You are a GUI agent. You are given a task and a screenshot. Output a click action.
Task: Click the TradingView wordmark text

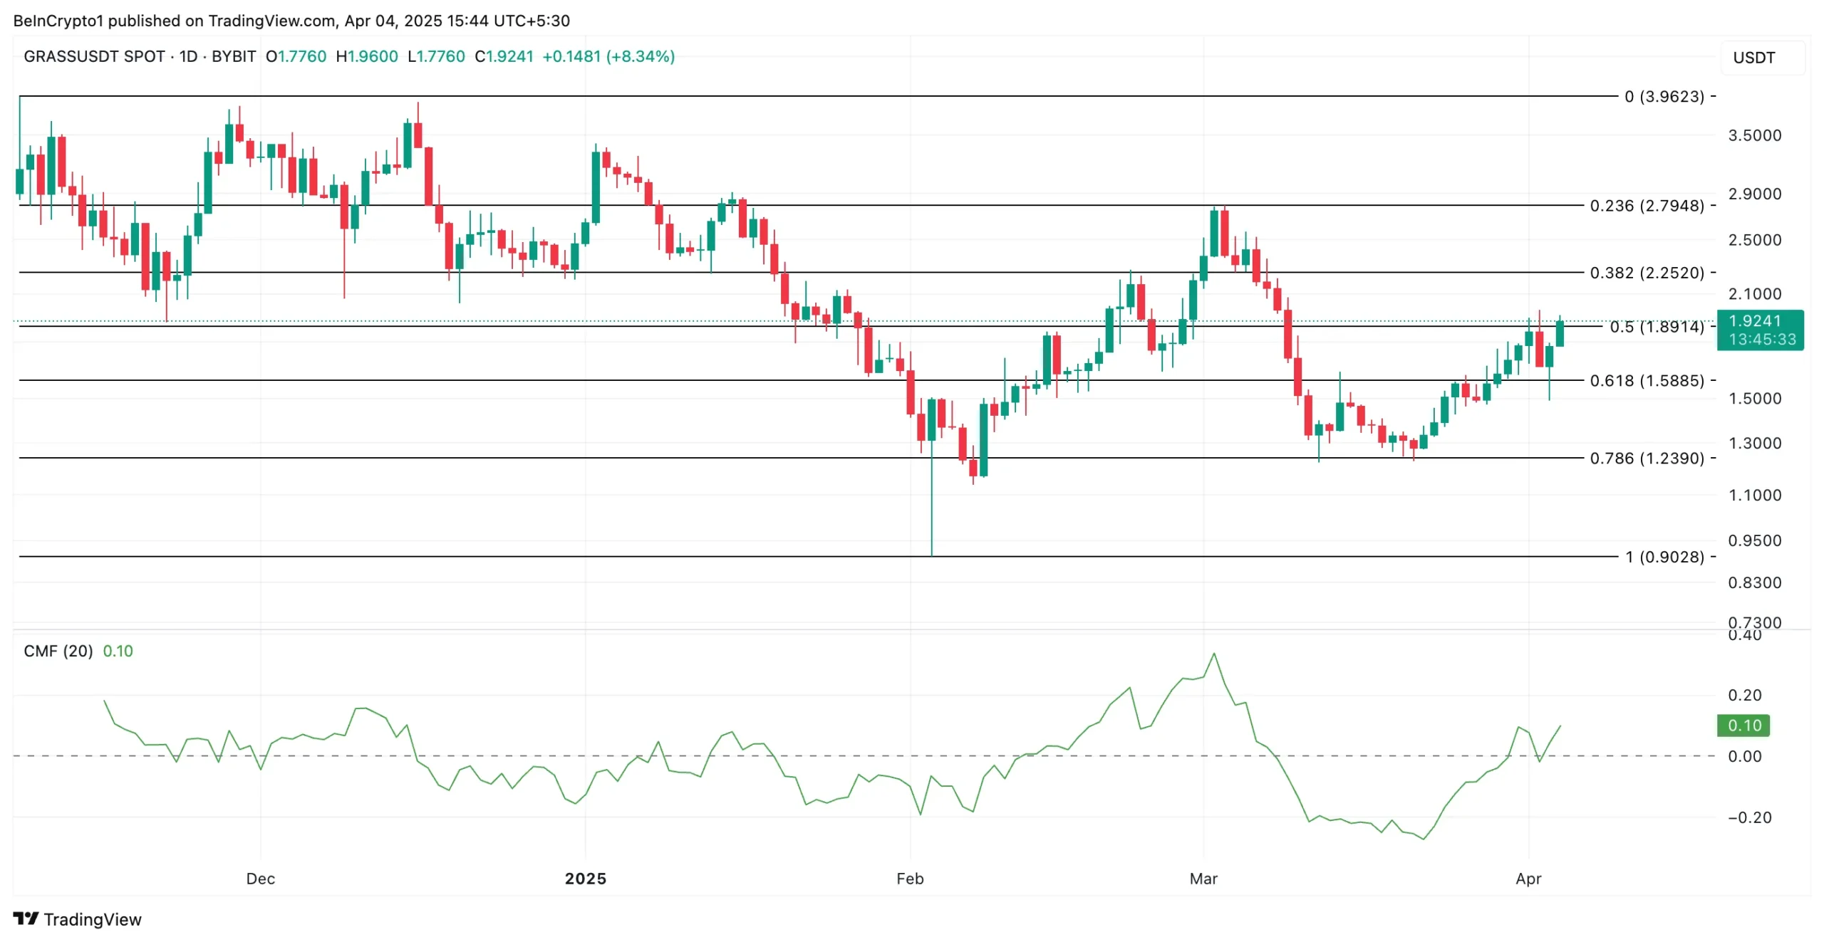pyautogui.click(x=93, y=919)
